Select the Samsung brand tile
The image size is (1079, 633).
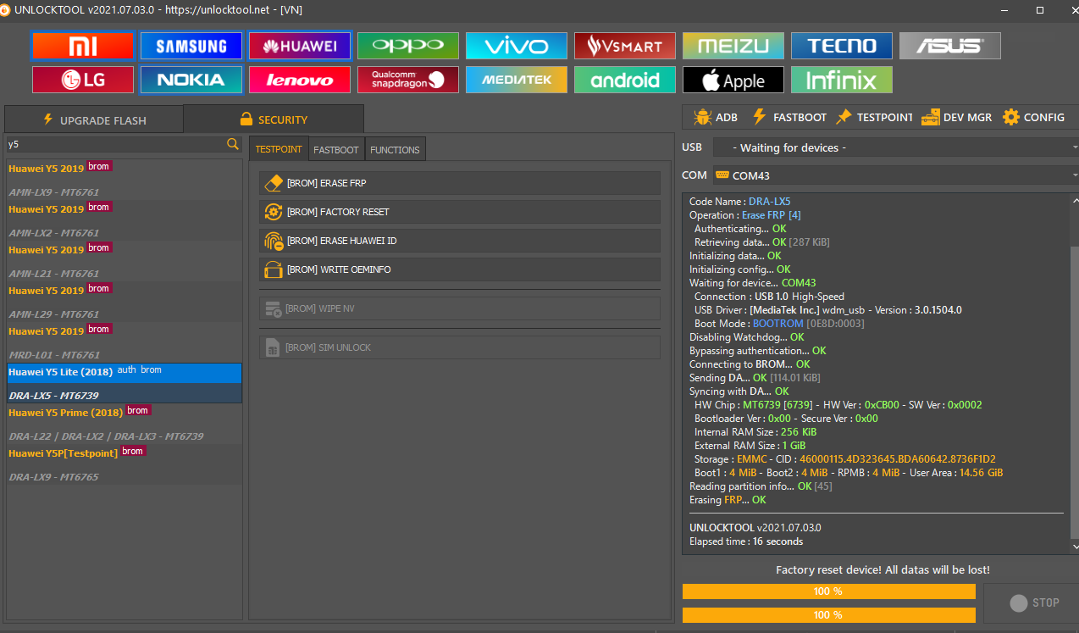click(191, 46)
